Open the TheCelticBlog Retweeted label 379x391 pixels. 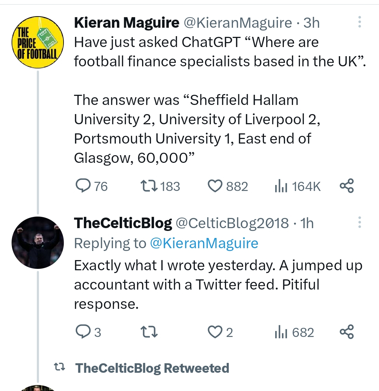[152, 368]
